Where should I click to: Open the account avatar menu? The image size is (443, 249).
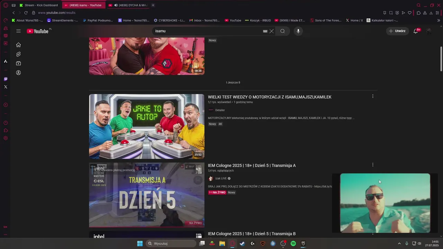coord(429,31)
